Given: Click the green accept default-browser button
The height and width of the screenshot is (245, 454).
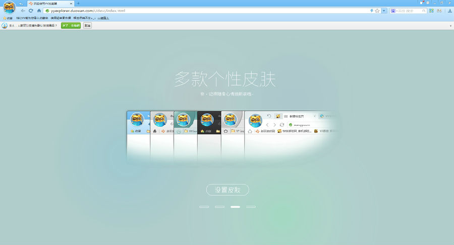Looking at the screenshot, I should click(x=71, y=26).
